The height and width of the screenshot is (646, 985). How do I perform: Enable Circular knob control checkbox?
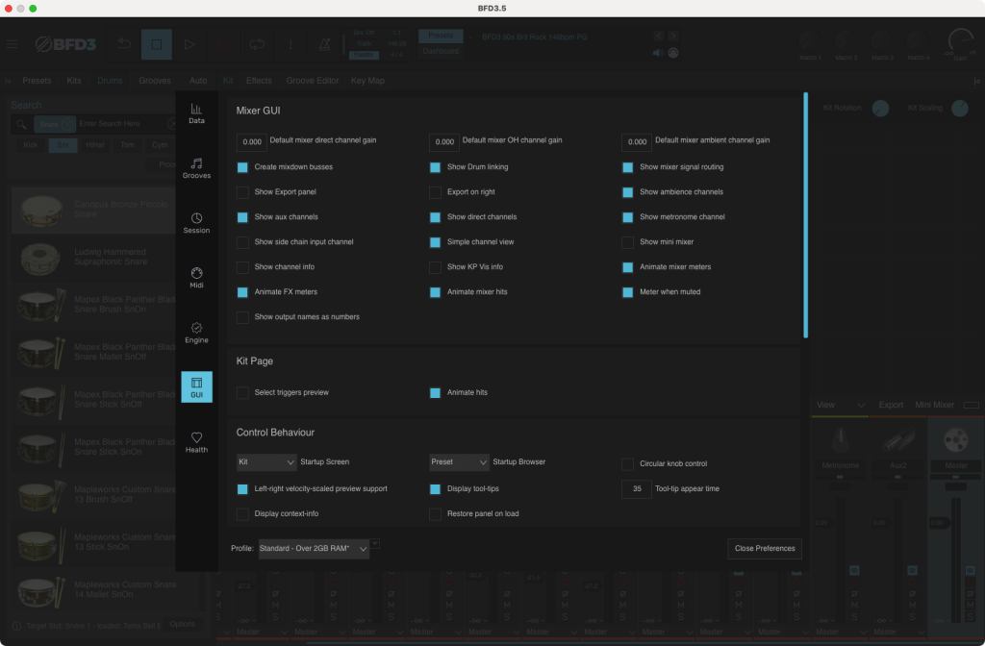[x=627, y=464]
